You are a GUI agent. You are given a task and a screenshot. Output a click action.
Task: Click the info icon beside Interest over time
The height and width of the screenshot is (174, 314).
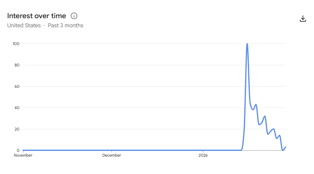tap(74, 16)
